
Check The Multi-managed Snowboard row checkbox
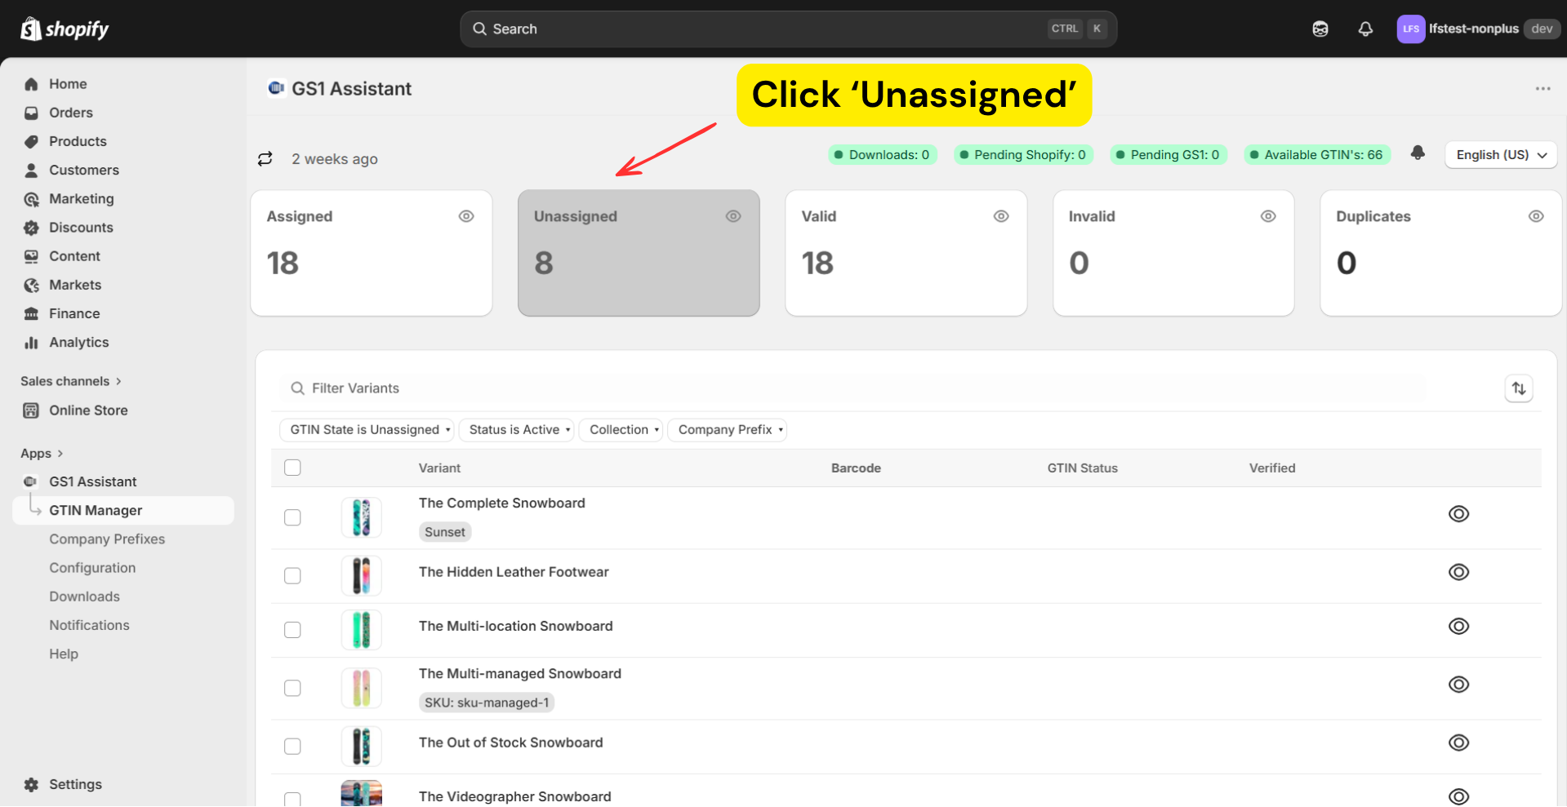[x=292, y=688]
